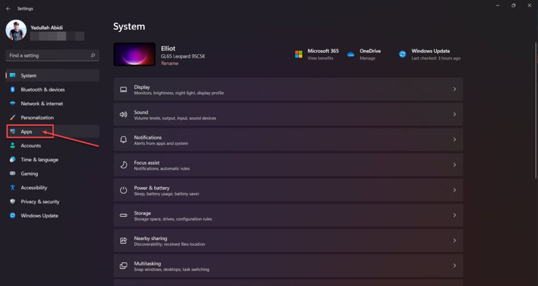The image size is (538, 286).
Task: Restore down the Settings window
Action: (x=513, y=5)
